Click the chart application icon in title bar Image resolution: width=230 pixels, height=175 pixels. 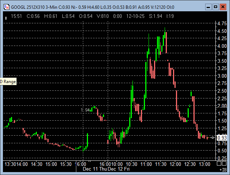click(6, 7)
